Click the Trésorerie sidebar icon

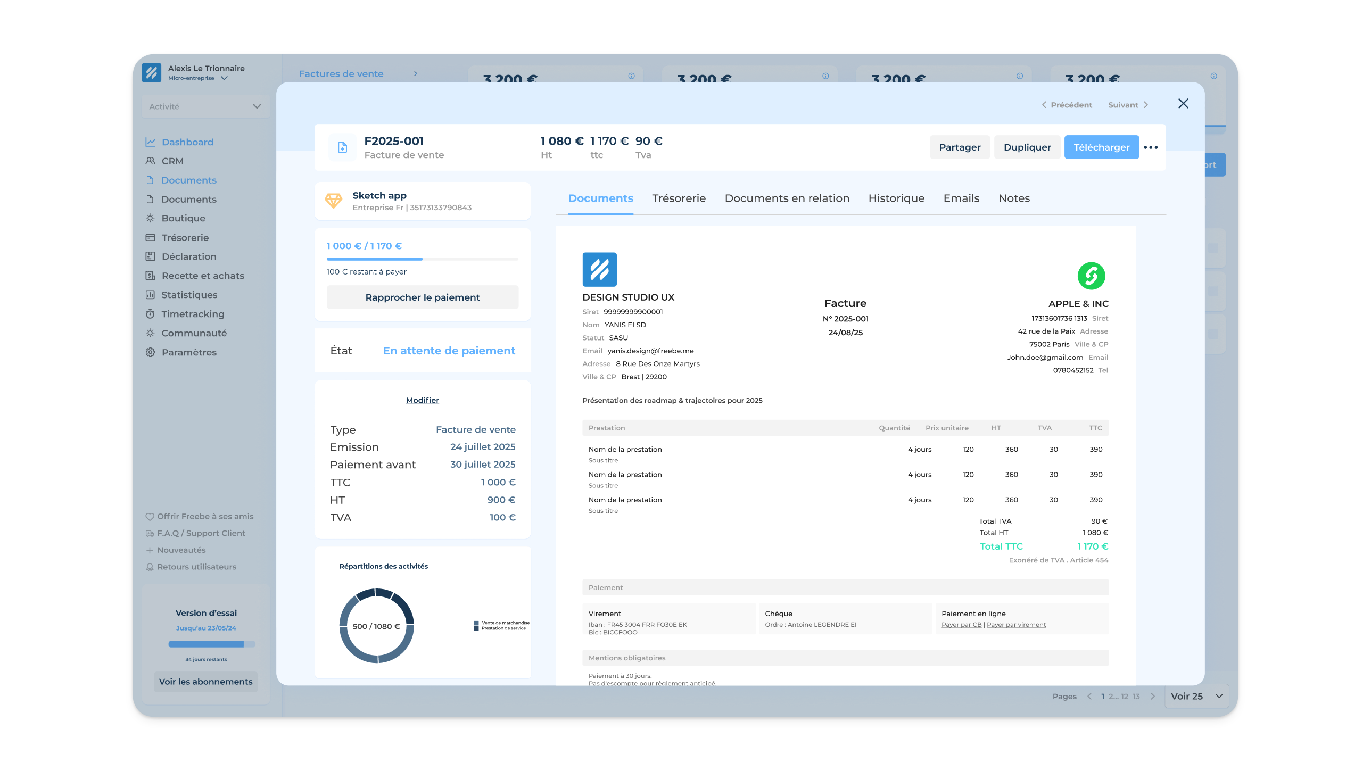tap(150, 237)
